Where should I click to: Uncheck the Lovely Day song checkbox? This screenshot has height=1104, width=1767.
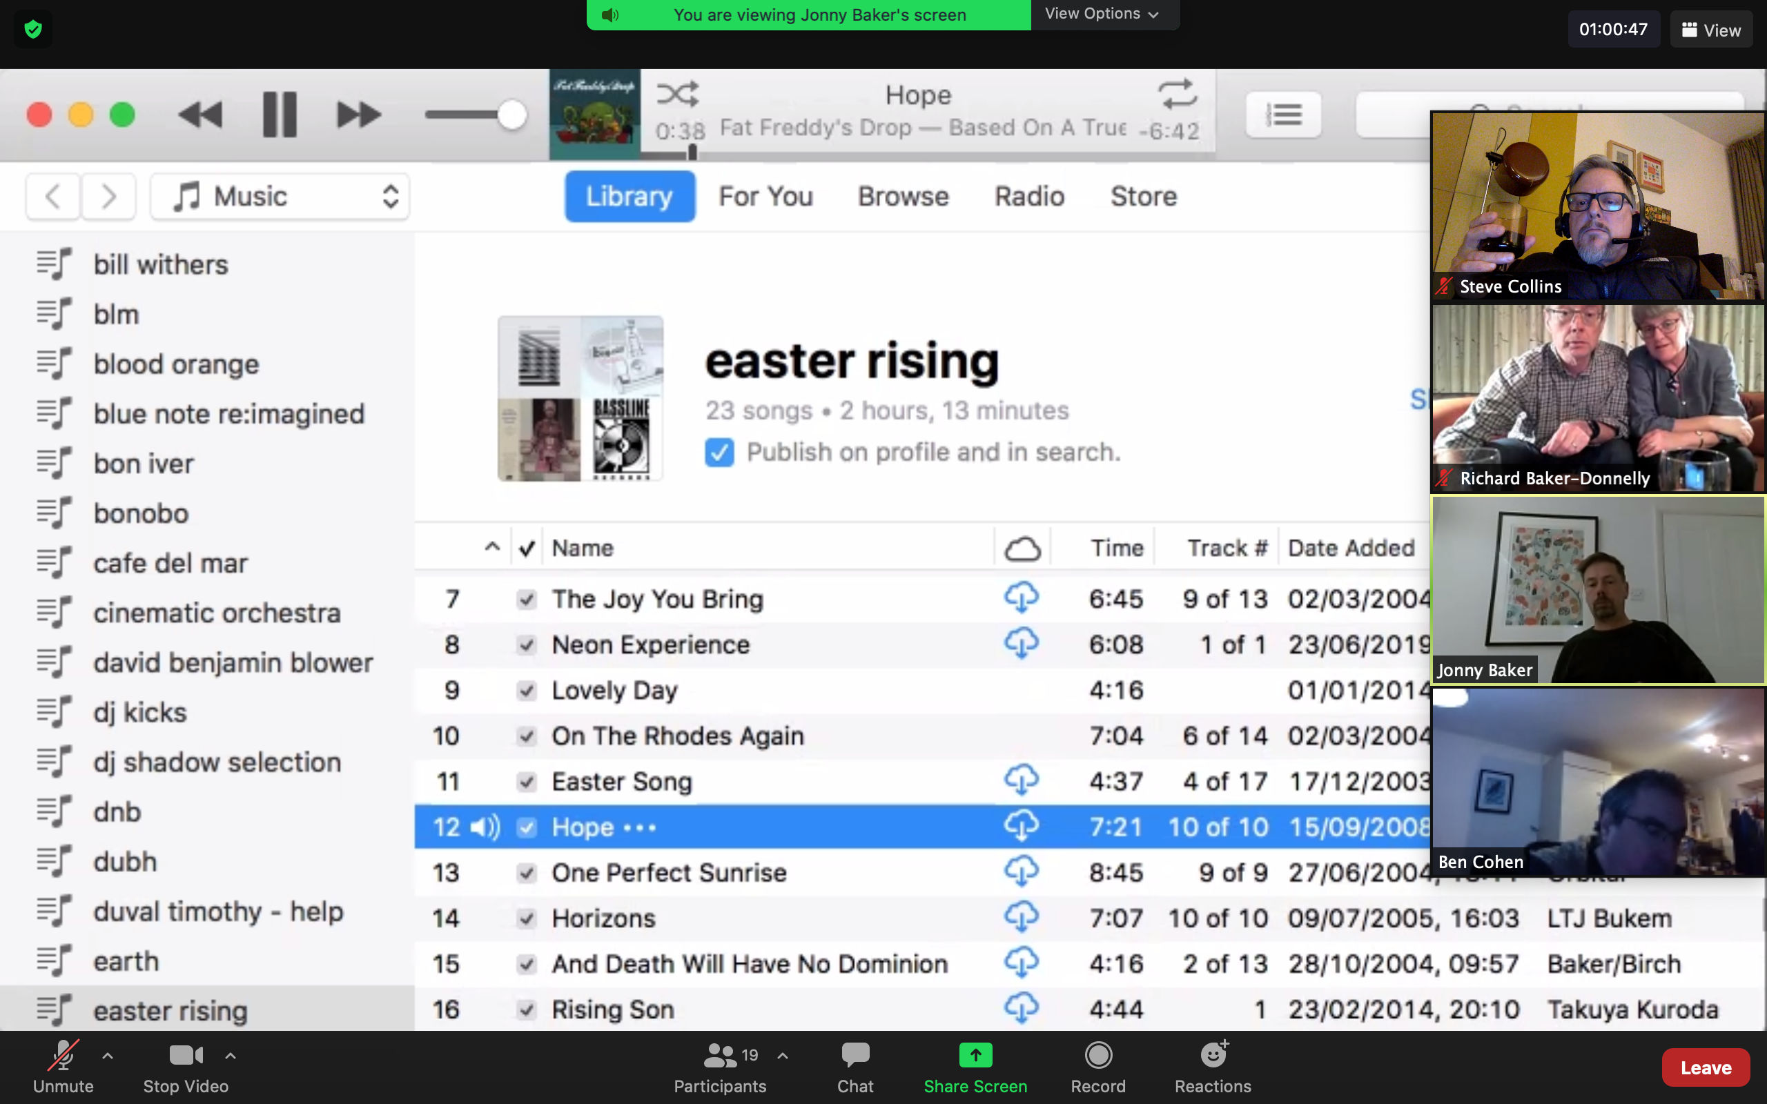pyautogui.click(x=527, y=691)
